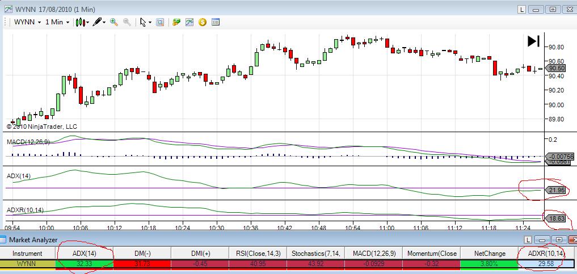Click the L link button in Market Analyzer
577x274 pixels.
pyautogui.click(x=528, y=240)
